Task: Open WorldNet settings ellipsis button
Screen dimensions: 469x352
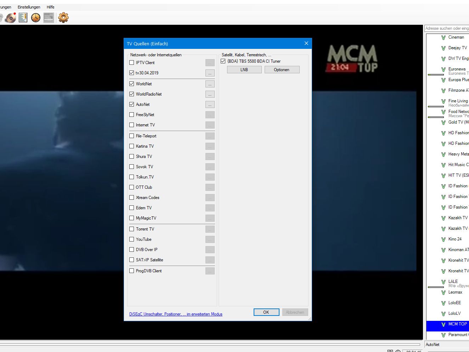Action: [x=210, y=84]
